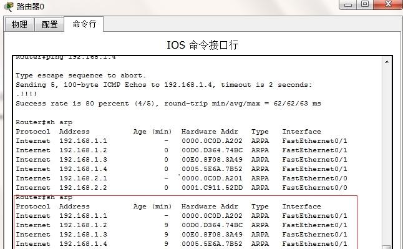Screen dimensions: 403x249
Task: Click address 192.168.2.2 in ARP table
Action: 83,187
